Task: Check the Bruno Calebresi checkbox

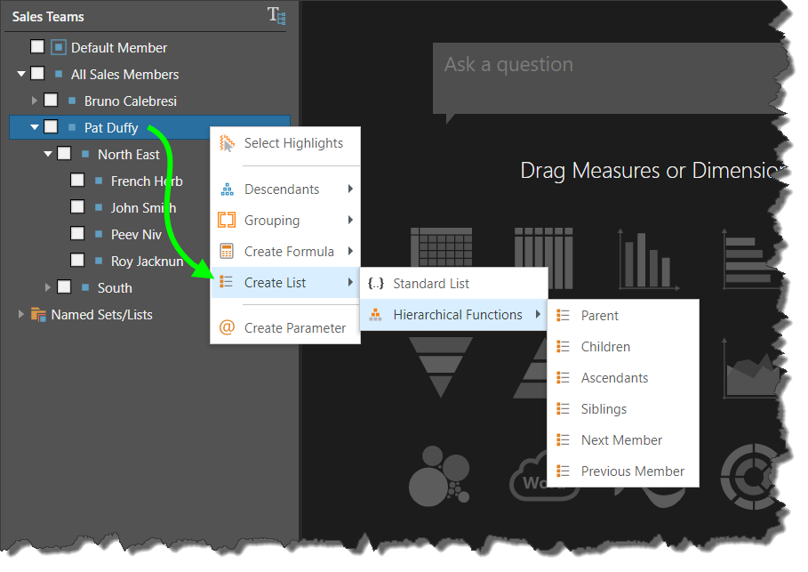Action: pos(51,100)
